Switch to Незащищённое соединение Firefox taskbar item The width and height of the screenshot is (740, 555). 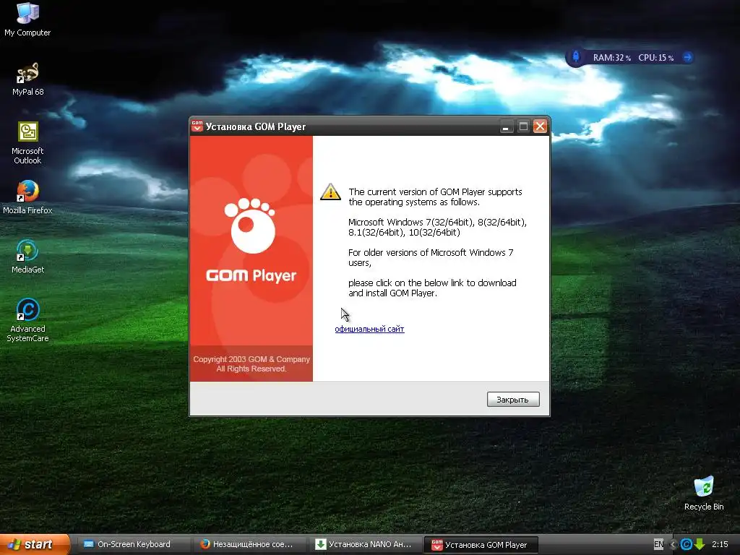click(x=250, y=544)
